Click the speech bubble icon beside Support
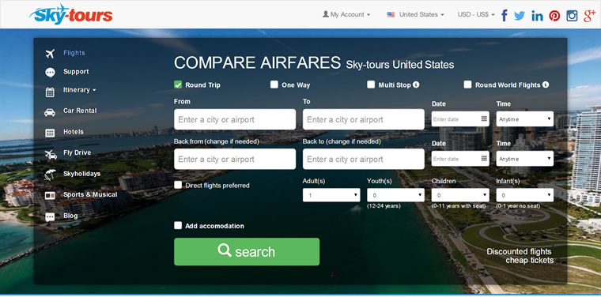The height and width of the screenshot is (297, 601). point(50,73)
